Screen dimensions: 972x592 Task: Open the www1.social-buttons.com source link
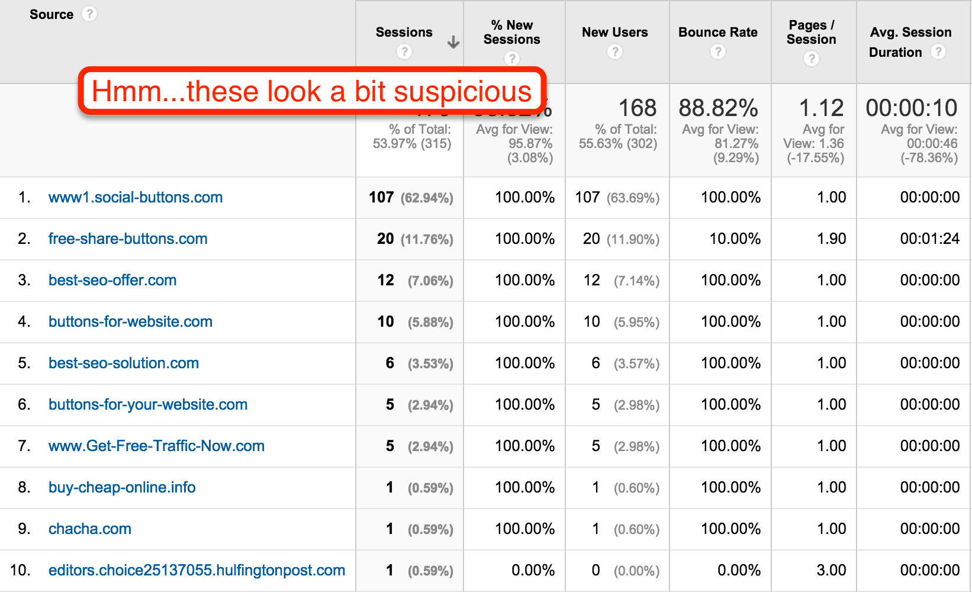point(136,197)
